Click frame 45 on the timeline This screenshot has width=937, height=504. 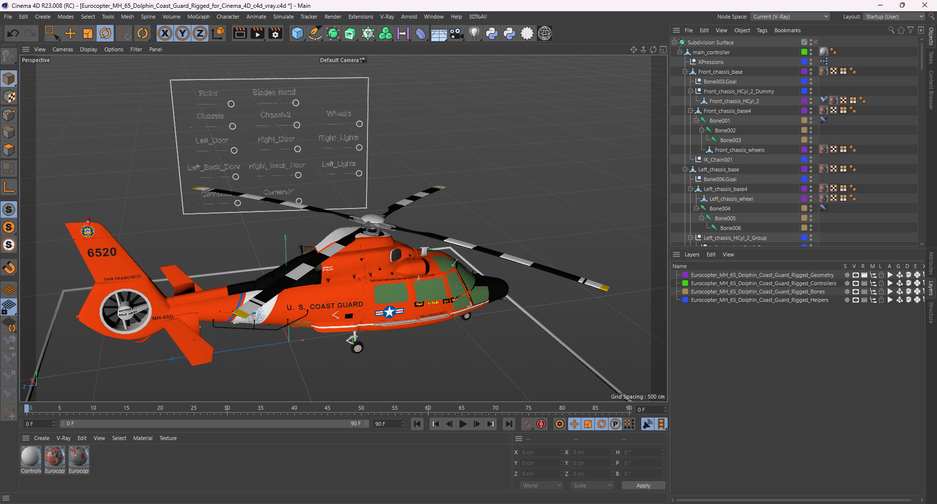point(327,408)
